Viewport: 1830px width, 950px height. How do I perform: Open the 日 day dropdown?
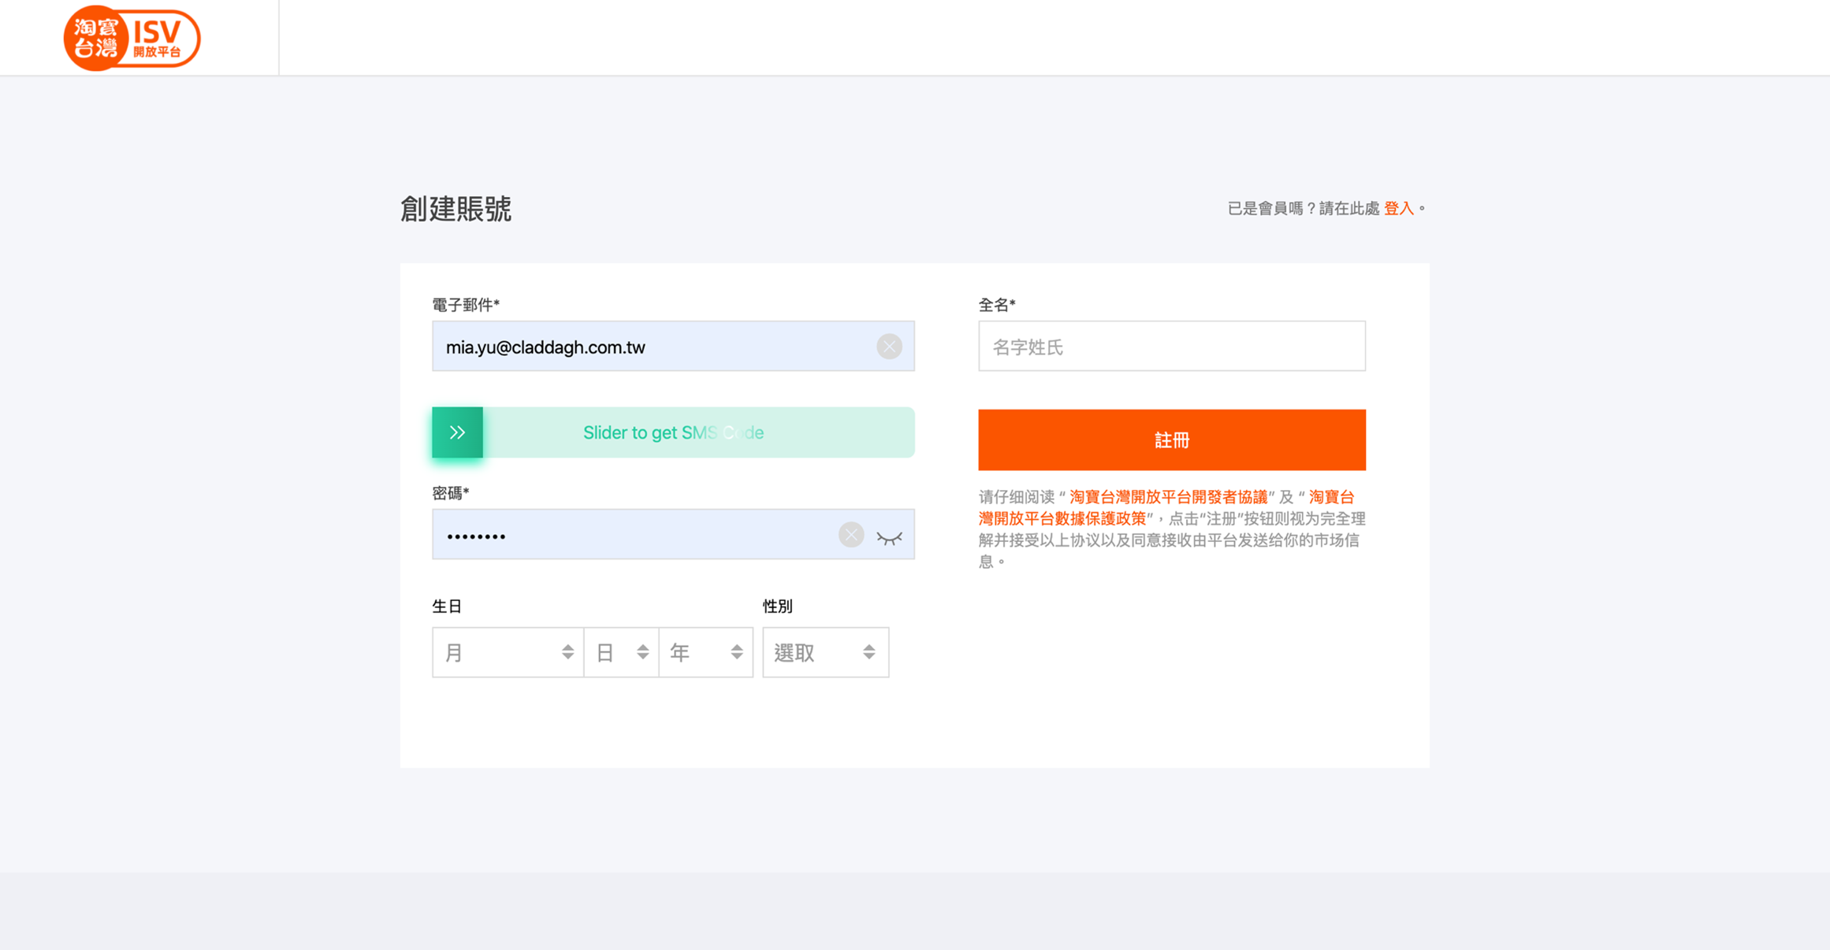point(621,652)
